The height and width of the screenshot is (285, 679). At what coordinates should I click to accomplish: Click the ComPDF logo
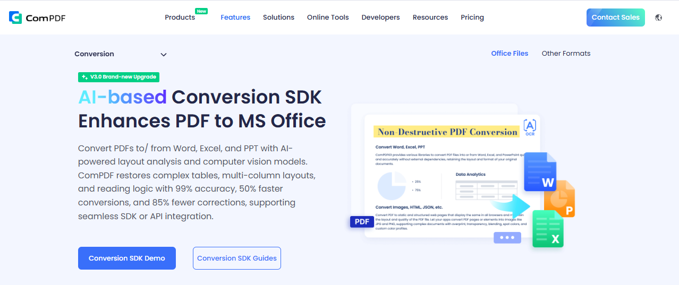[37, 18]
